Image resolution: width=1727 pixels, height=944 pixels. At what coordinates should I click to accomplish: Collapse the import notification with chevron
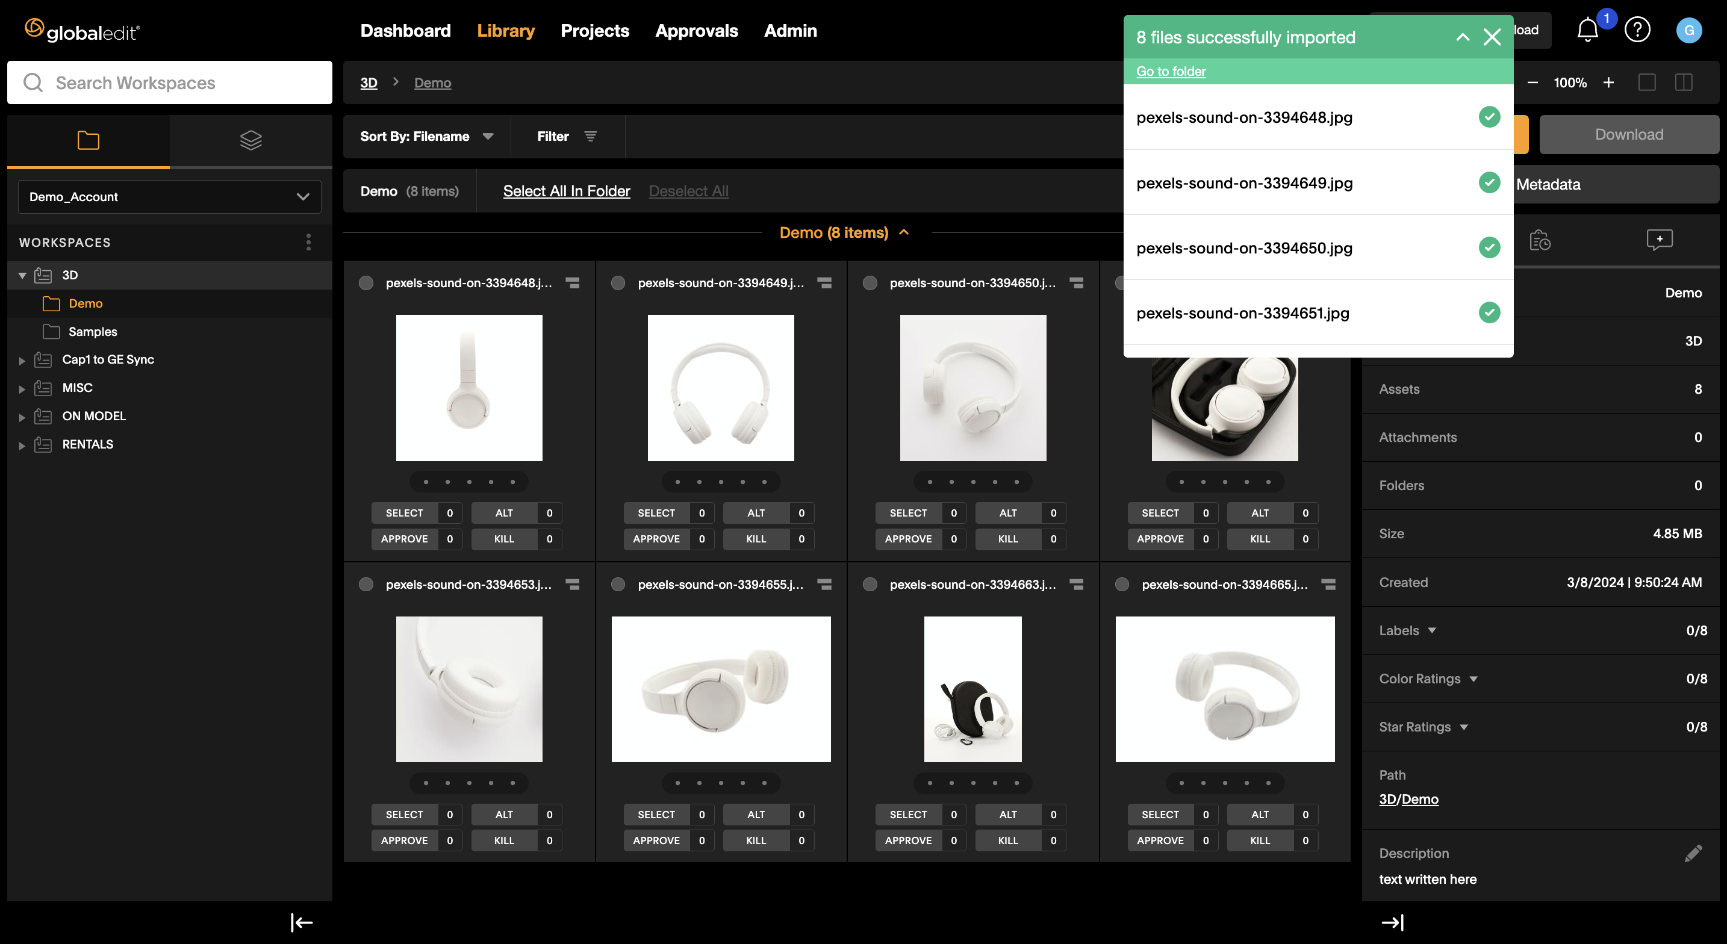(1463, 37)
